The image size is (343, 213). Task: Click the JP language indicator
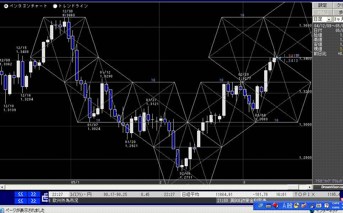coord(261,205)
